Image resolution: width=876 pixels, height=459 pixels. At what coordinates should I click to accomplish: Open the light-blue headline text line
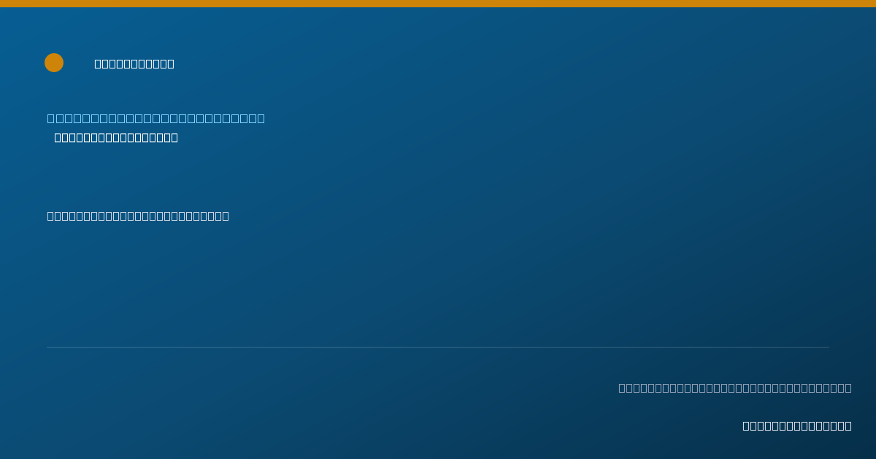point(156,118)
